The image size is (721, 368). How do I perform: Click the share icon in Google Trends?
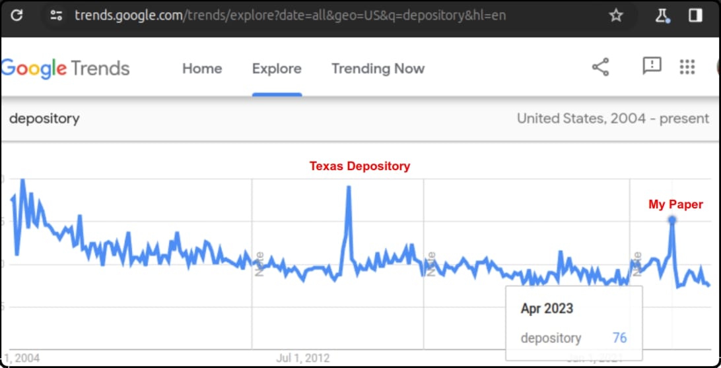click(600, 67)
